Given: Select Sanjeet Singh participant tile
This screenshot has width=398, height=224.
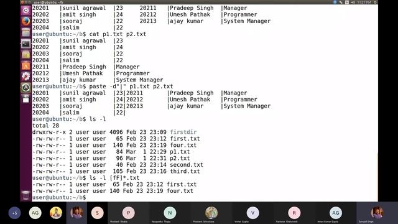Looking at the screenshot, I should click(x=377, y=213).
